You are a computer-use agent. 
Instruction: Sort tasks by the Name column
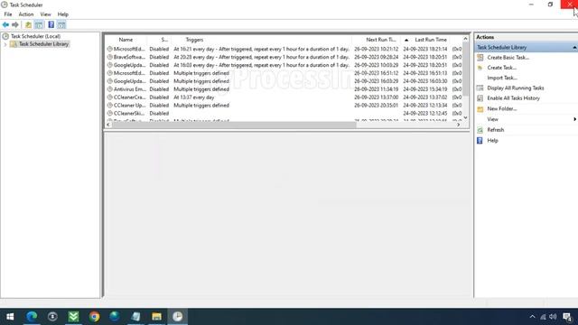point(126,40)
